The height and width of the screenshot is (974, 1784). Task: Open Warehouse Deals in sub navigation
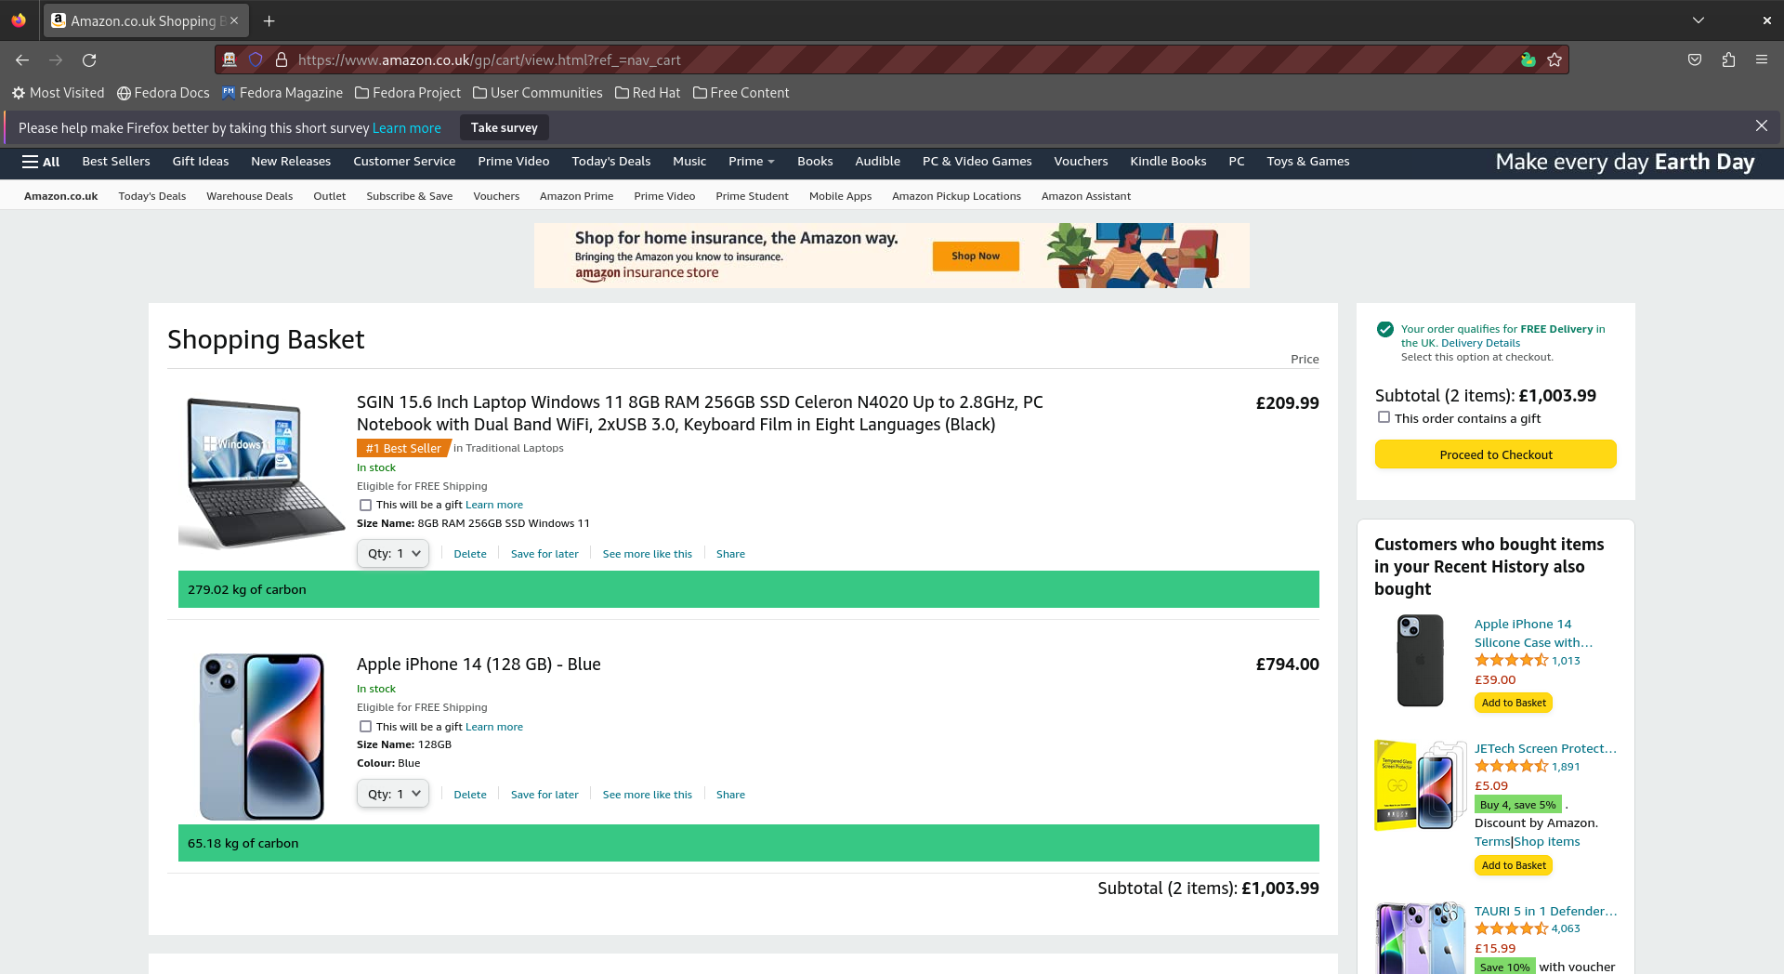pos(249,196)
